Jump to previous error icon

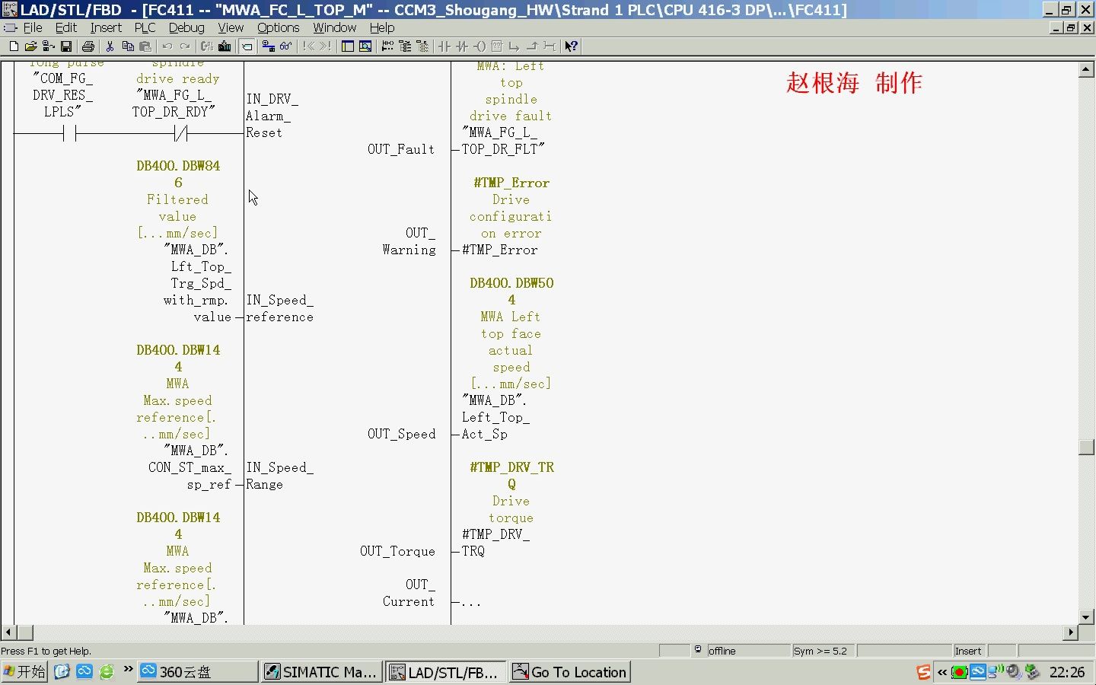point(307,46)
